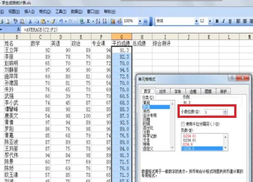Image resolution: width=253 pixels, height=182 pixels.
Task: Insert a hyperlink via the globe icon
Action: click(82, 21)
